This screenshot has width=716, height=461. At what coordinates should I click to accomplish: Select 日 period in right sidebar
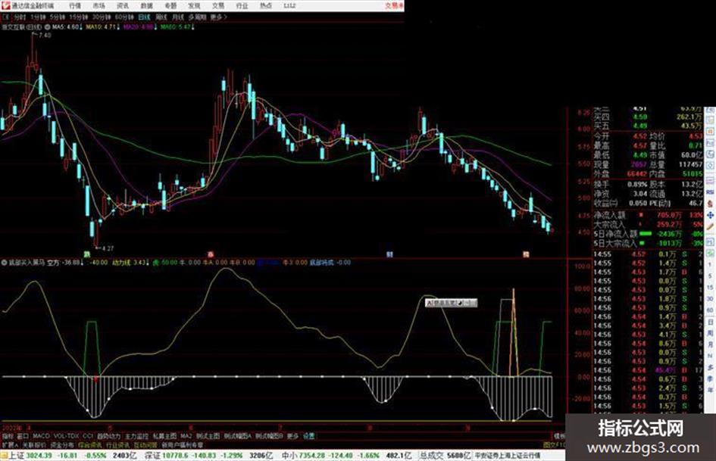pyautogui.click(x=710, y=322)
